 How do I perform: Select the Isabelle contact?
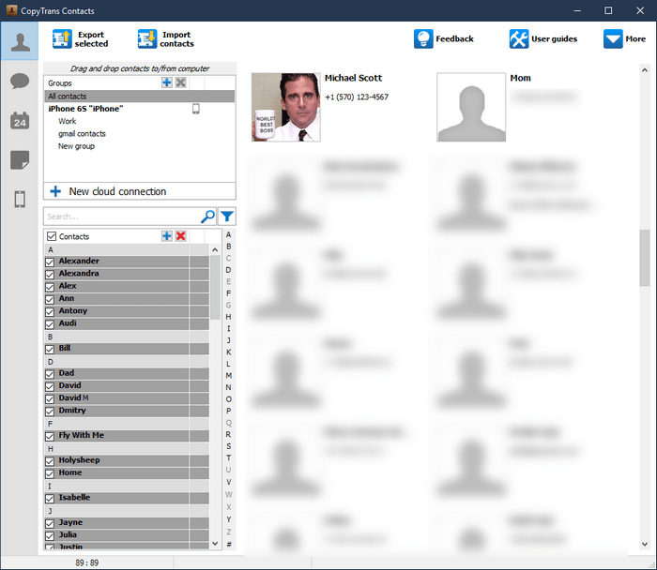[127, 498]
